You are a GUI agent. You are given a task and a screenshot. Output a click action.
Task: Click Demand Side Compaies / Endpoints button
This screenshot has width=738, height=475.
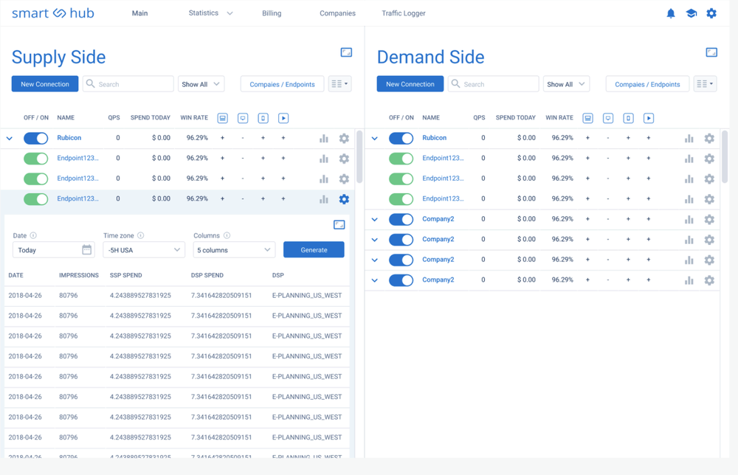click(647, 84)
